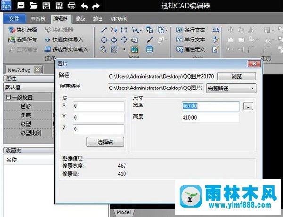Viewport: 283px width, 217px height.
Task: Click the 保存路径 input field
Action: coord(156,88)
